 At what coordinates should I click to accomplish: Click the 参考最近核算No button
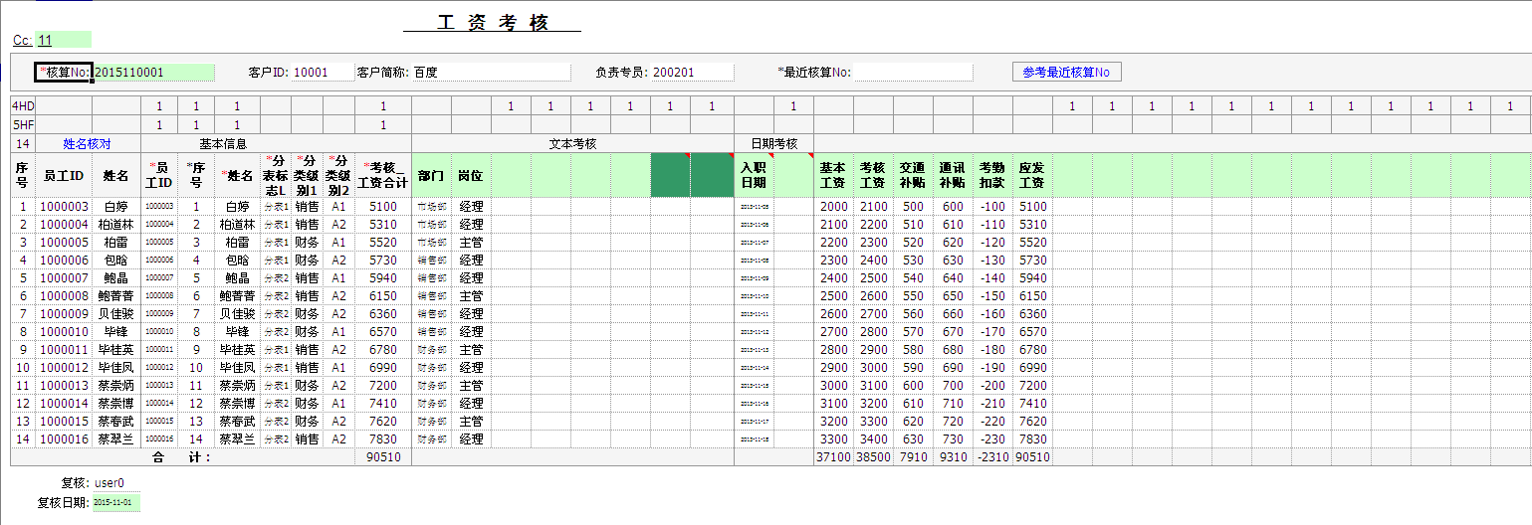[1066, 73]
